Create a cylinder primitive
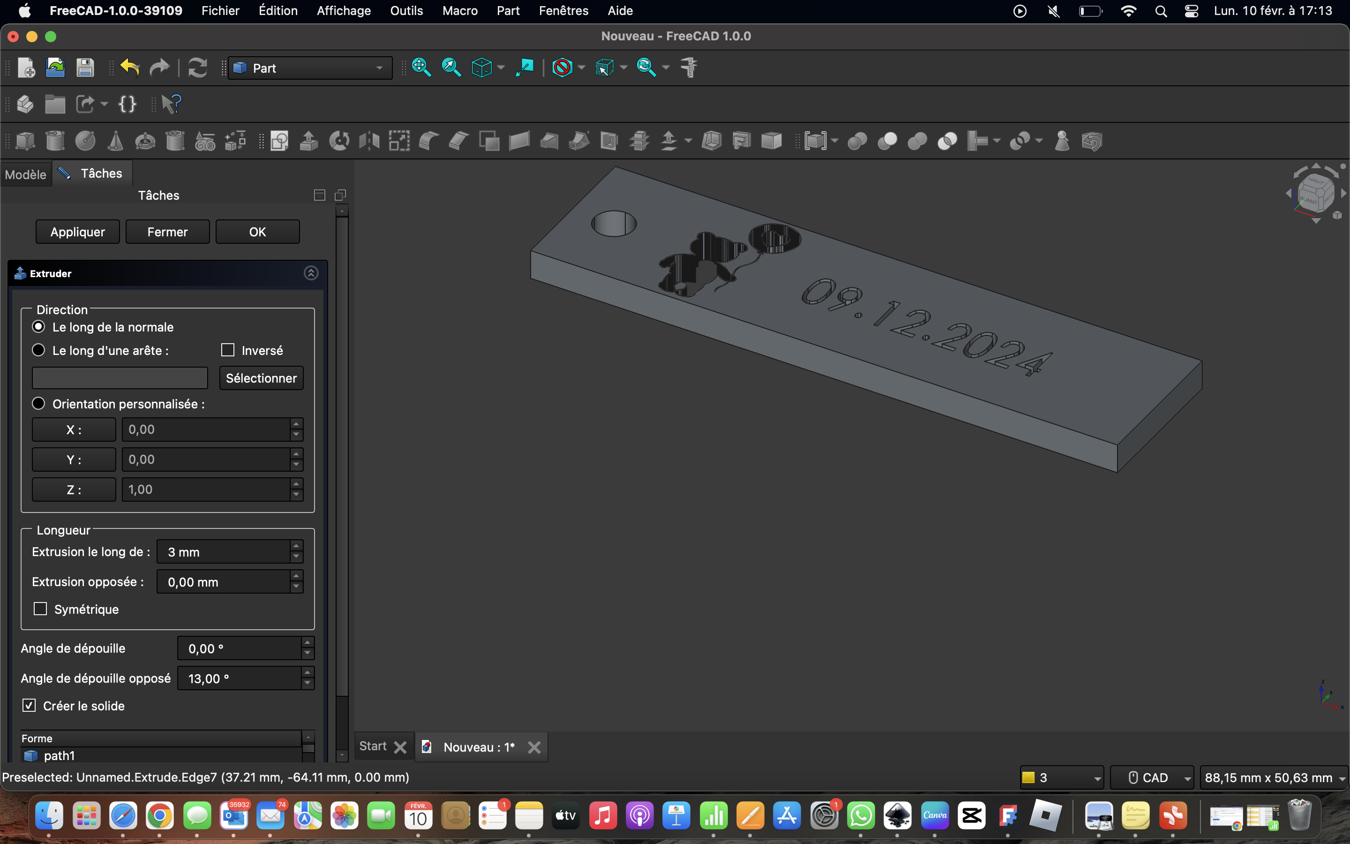The height and width of the screenshot is (844, 1350). click(55, 141)
